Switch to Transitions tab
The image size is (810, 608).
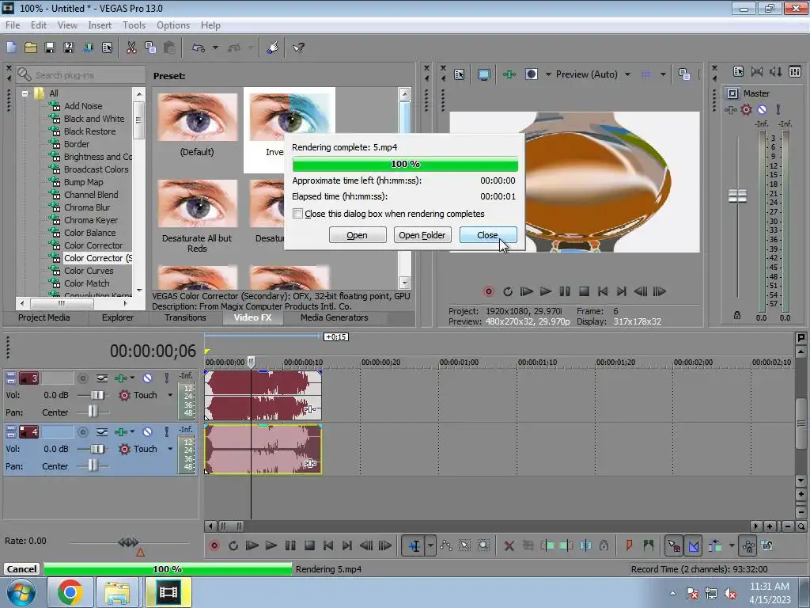pos(185,317)
